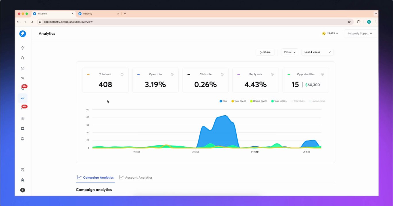Click the rocket icon in sidebar
This screenshot has height=206, width=393.
[x=22, y=180]
